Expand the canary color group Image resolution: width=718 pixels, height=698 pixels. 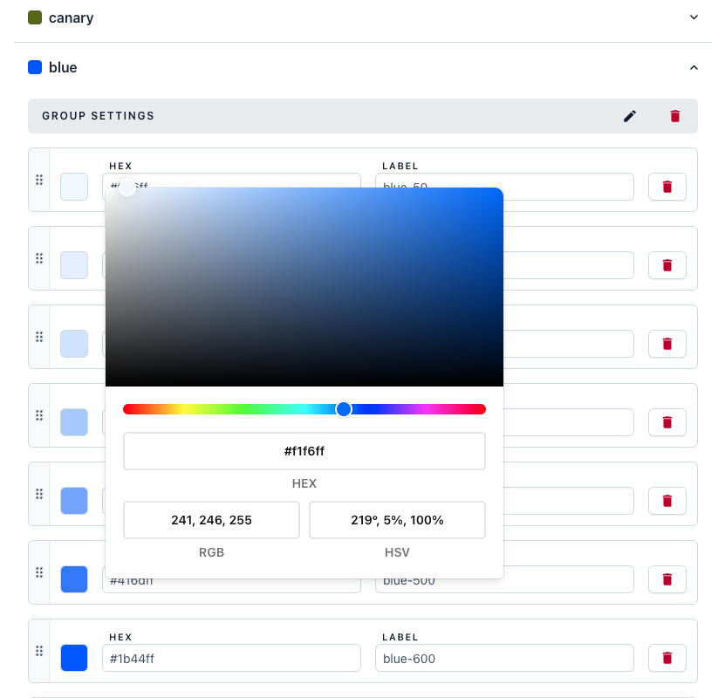tap(694, 17)
